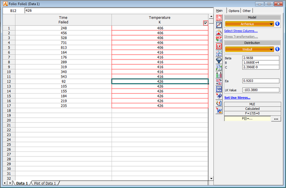Open the Arrhenius model dropdown

coord(249,24)
